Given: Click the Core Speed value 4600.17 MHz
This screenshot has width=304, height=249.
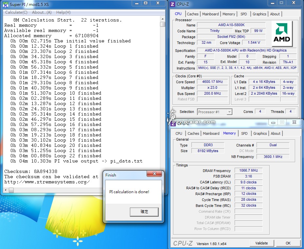Looking at the screenshot, I should [x=212, y=82].
